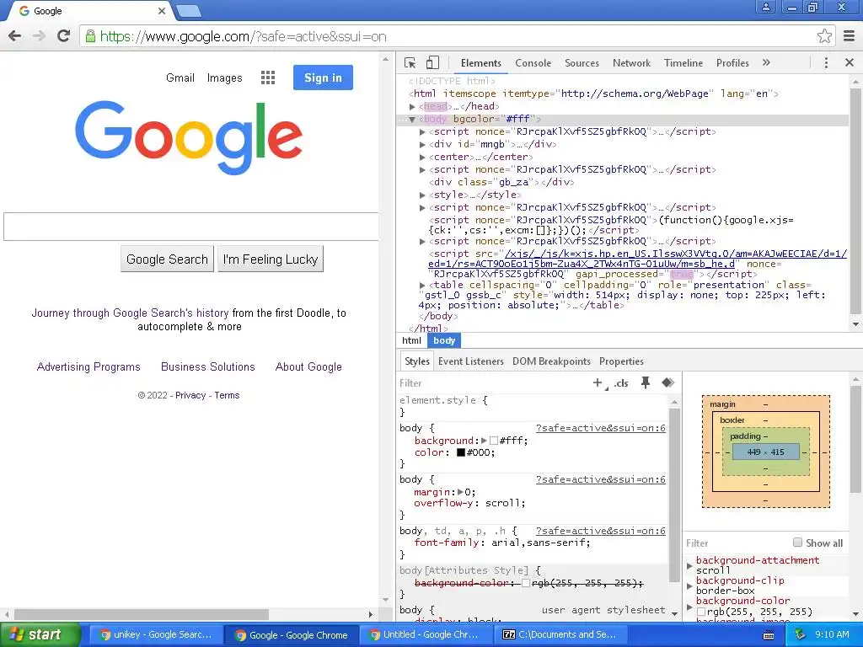863x647 pixels.
Task: Open a new tab with the new-tab button
Action: pyautogui.click(x=189, y=10)
